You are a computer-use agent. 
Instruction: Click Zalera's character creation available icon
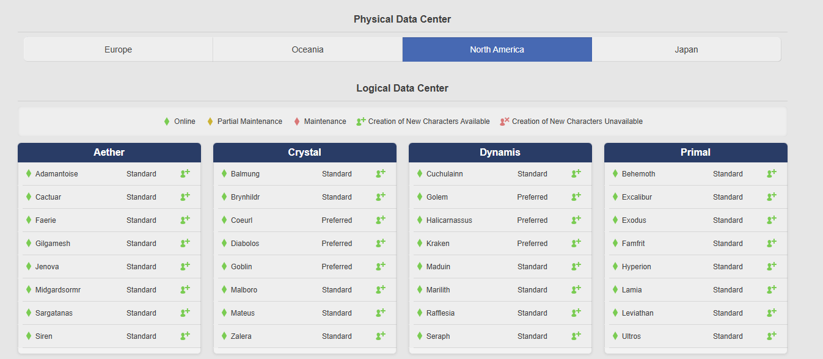381,336
